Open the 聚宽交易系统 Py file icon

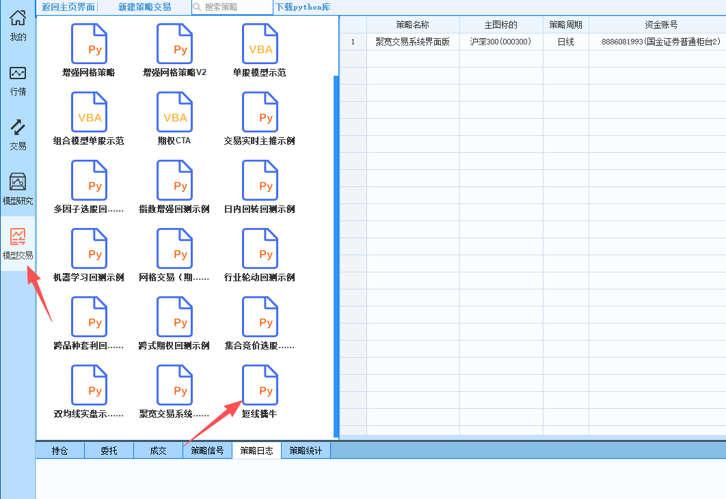[174, 385]
